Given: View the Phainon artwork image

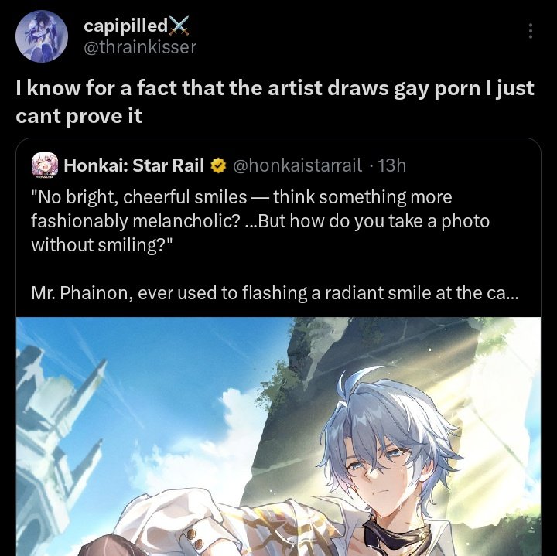Looking at the screenshot, I should [278, 436].
